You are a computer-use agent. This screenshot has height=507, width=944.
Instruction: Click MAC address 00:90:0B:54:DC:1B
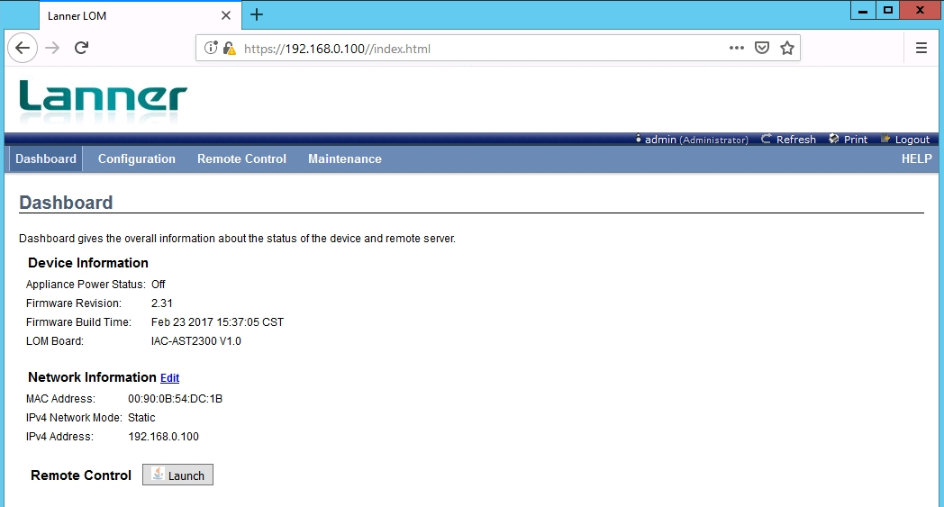(175, 399)
